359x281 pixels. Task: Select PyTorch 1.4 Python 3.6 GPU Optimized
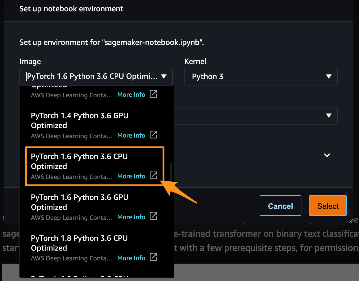click(80, 121)
